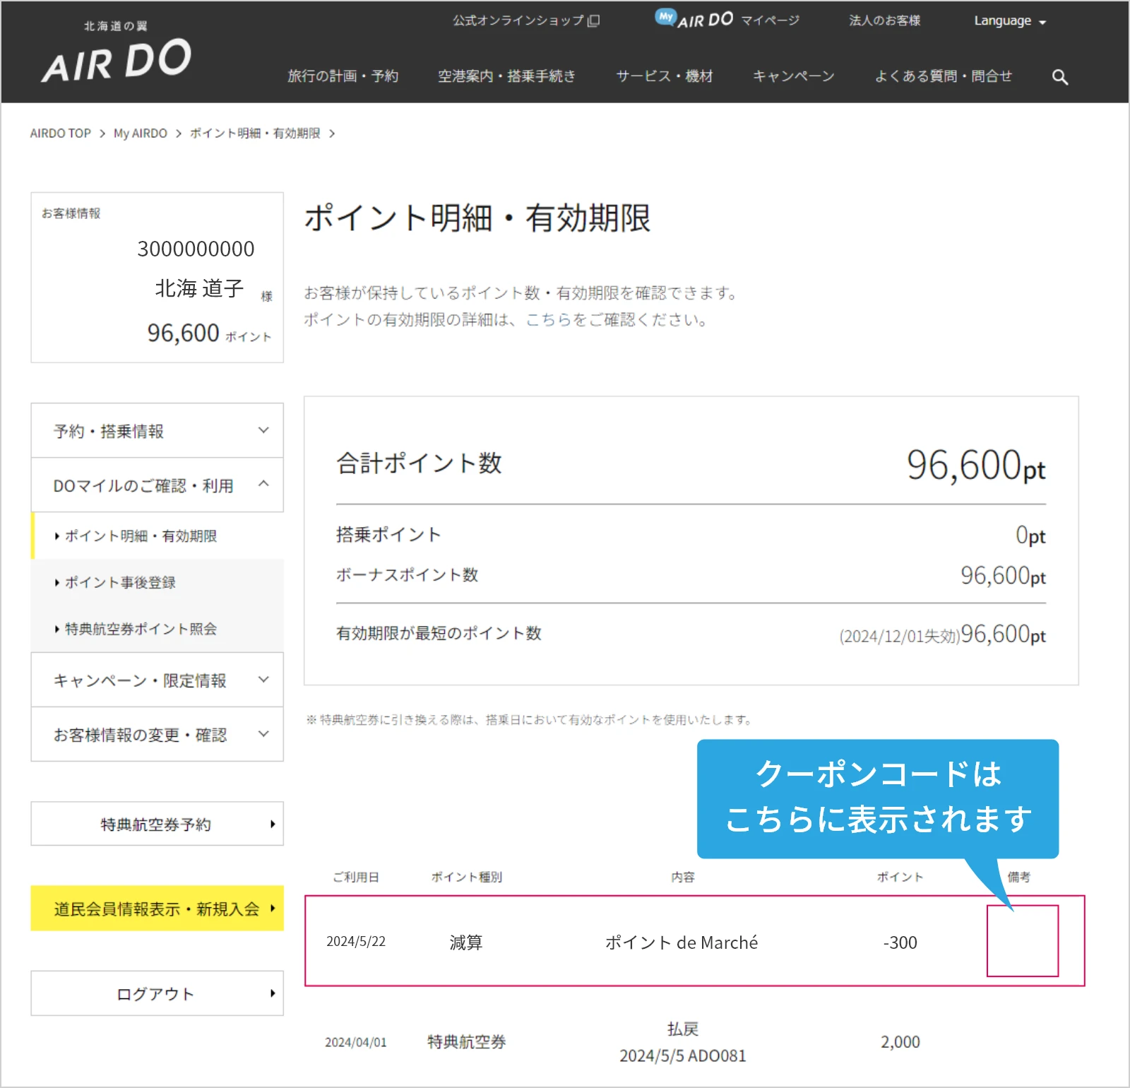This screenshot has height=1088, width=1130.
Task: Click ボーナスポイント数 value 96,600pt
Action: [1003, 576]
